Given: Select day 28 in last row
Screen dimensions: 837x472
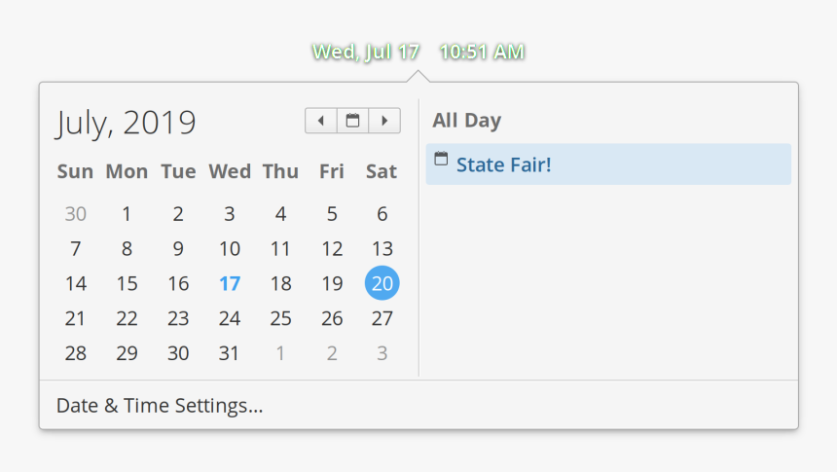Looking at the screenshot, I should (x=76, y=353).
